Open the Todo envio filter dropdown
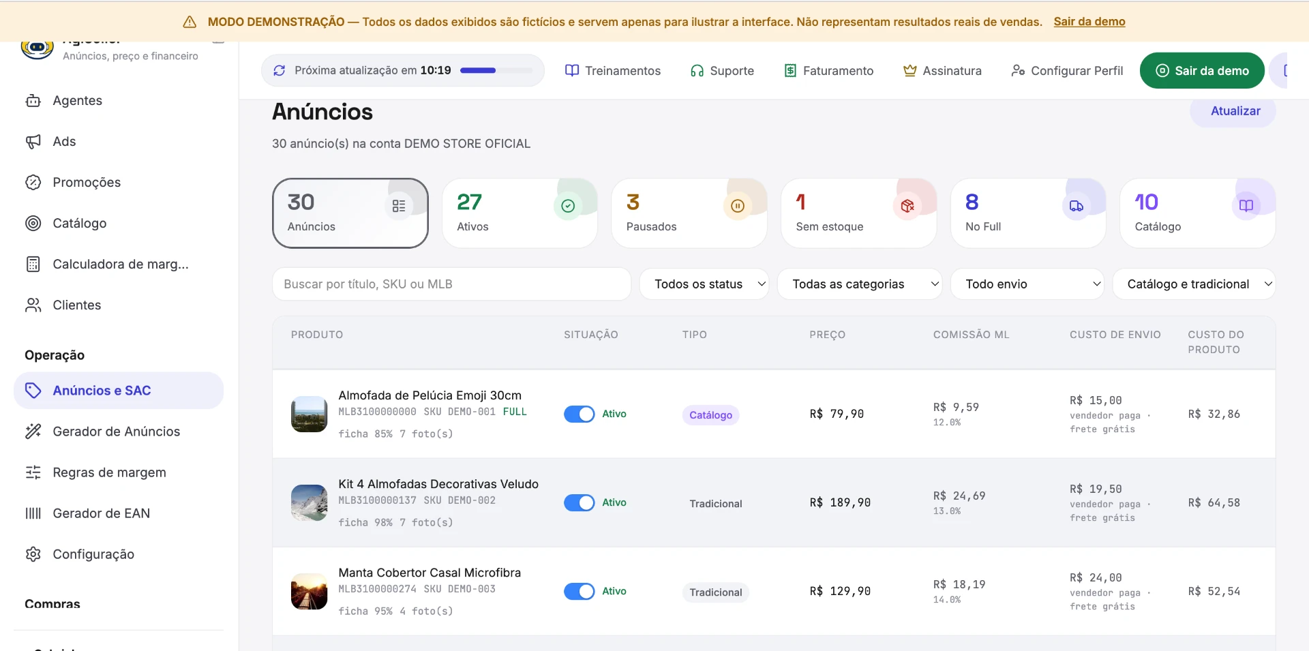Viewport: 1309px width, 651px height. tap(1027, 284)
